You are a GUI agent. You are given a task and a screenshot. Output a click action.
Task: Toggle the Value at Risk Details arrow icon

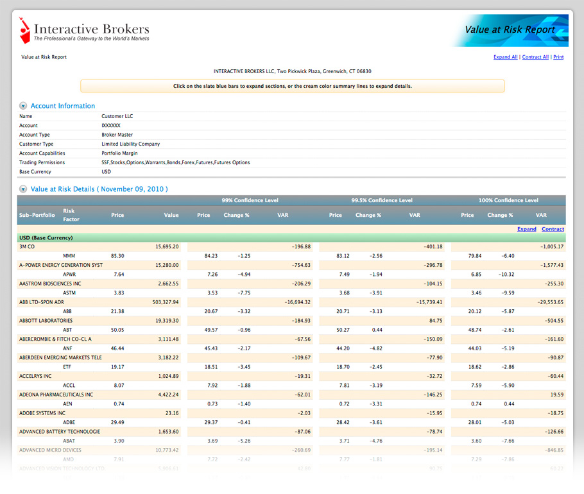pos(23,189)
